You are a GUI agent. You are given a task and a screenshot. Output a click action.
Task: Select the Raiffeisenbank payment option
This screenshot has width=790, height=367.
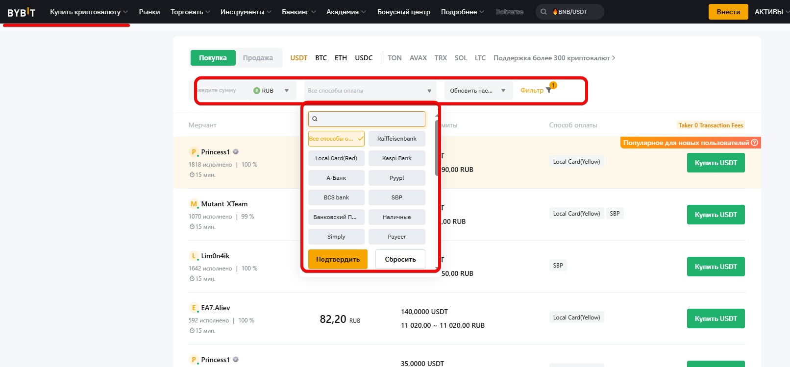397,139
